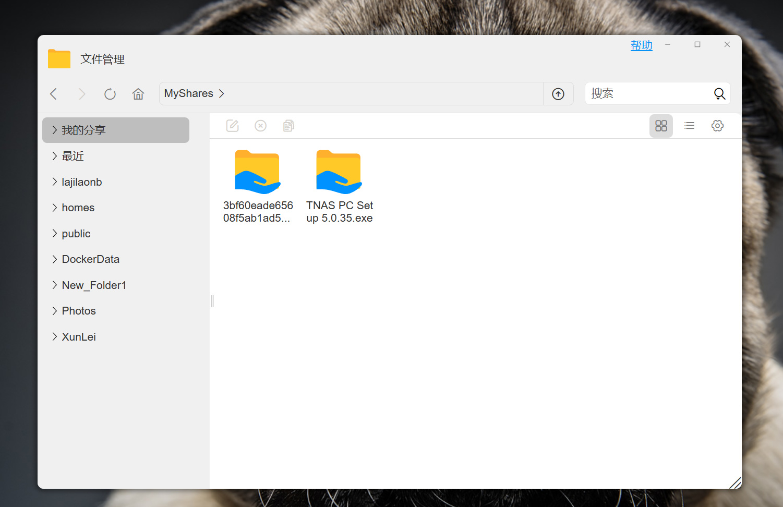The width and height of the screenshot is (783, 507).
Task: Go to the home directory icon
Action: [x=138, y=94]
